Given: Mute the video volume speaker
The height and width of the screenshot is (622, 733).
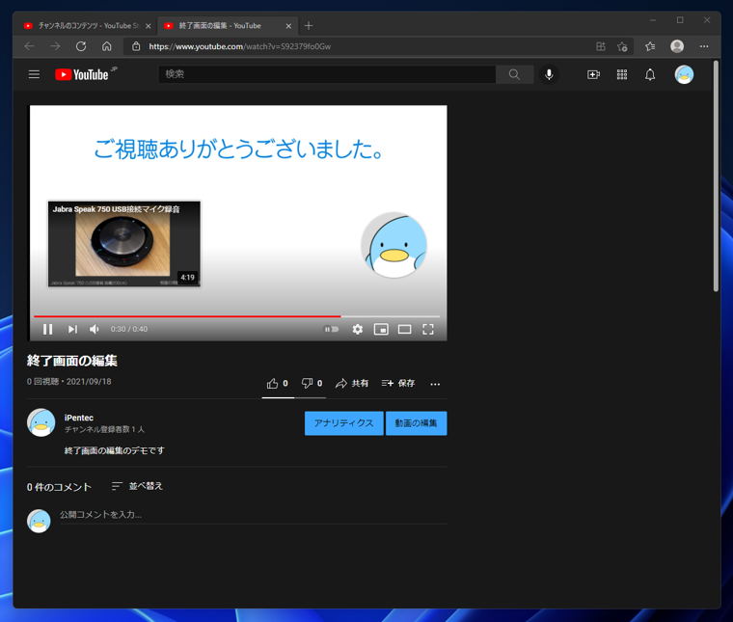Looking at the screenshot, I should [x=94, y=329].
